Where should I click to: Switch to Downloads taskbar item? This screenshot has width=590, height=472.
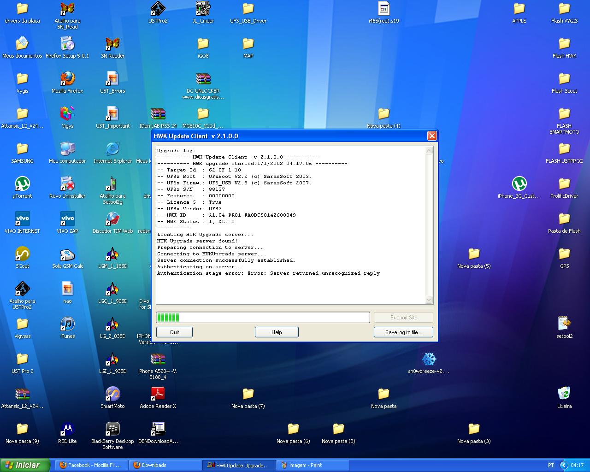(x=165, y=465)
